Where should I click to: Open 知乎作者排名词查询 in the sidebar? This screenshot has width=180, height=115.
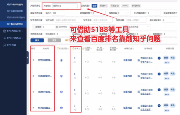tap(16, 17)
